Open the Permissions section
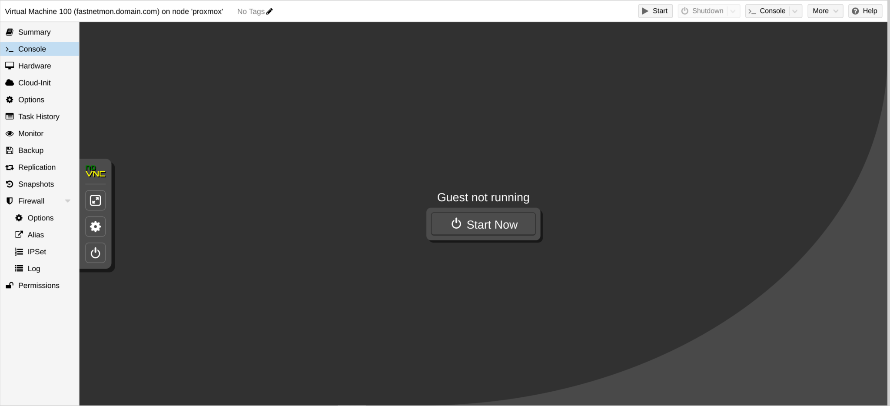Image resolution: width=890 pixels, height=406 pixels. 39,285
